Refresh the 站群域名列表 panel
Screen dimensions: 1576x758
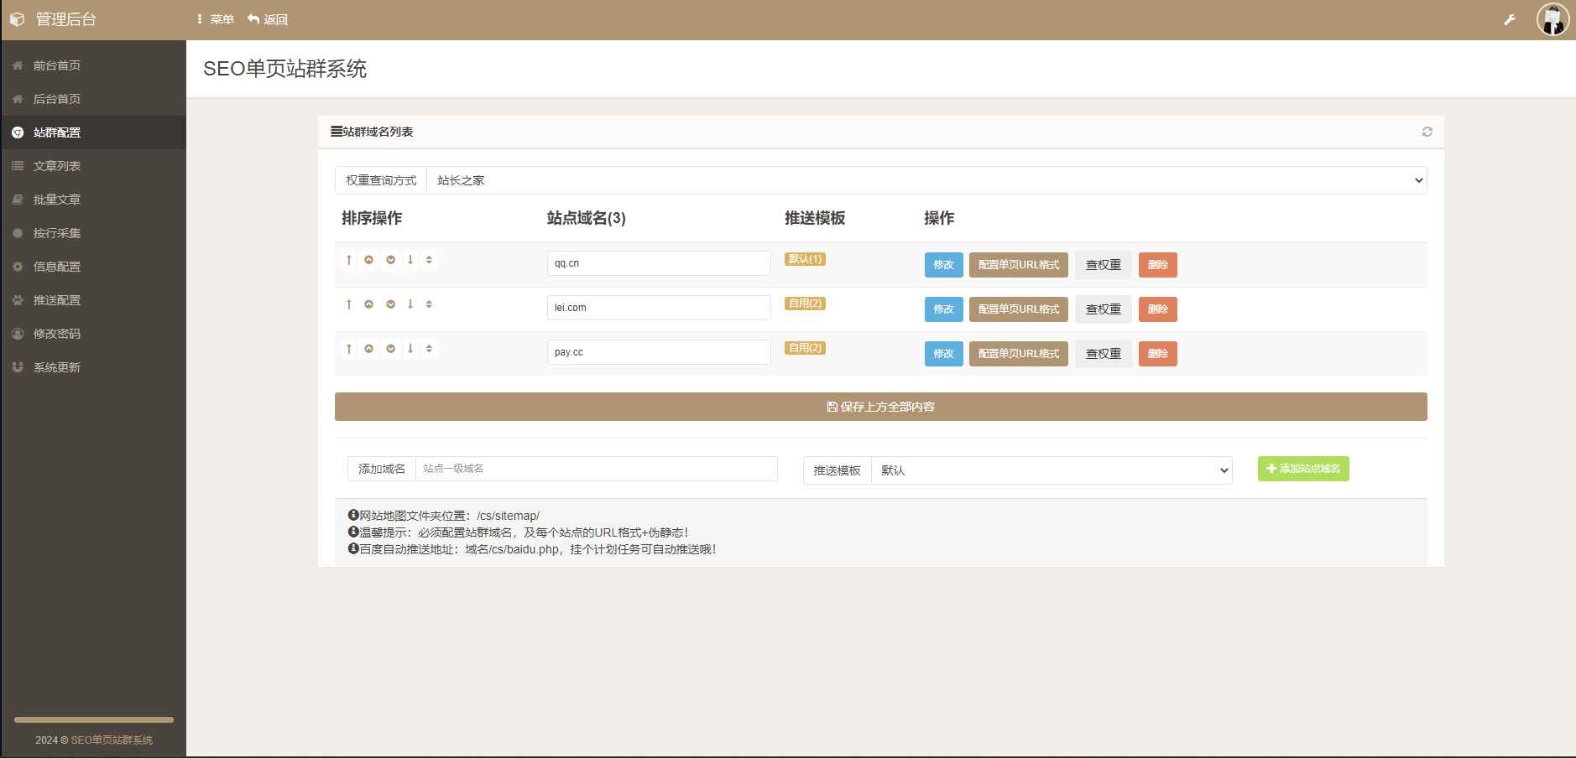[1427, 131]
